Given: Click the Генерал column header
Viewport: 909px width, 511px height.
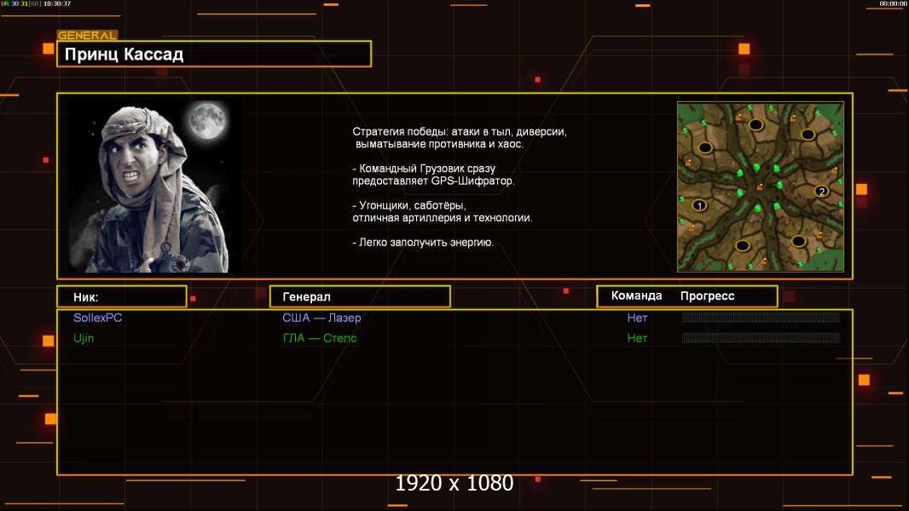Looking at the screenshot, I should pos(360,296).
